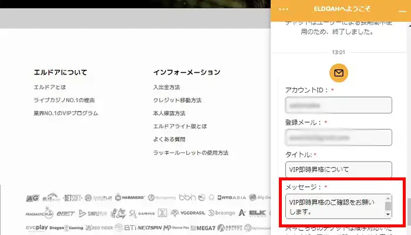Open the エルドアライト版とは link
Viewport: 411px width, 235px height.
(180, 126)
